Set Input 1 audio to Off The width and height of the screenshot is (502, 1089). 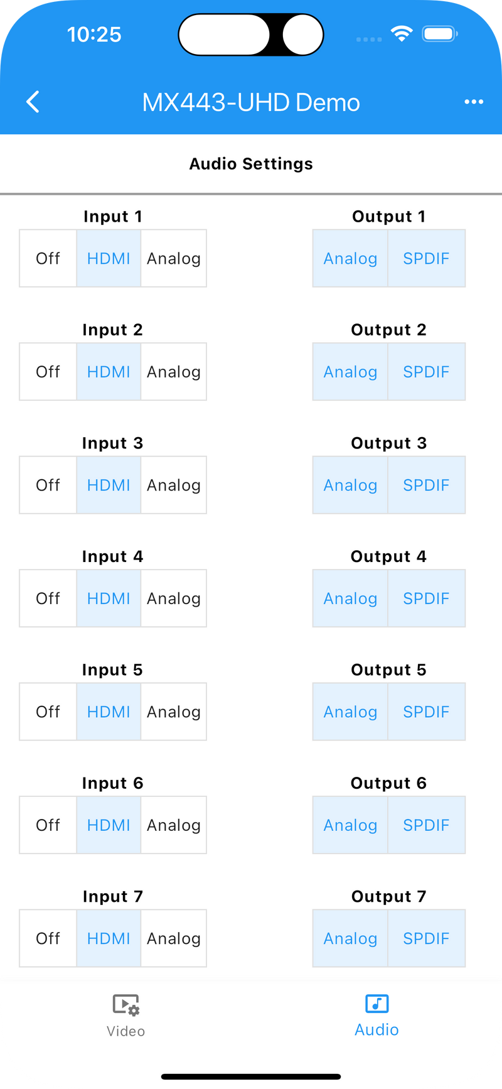point(48,258)
